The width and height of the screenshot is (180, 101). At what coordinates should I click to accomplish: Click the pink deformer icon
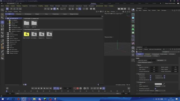coord(133,43)
